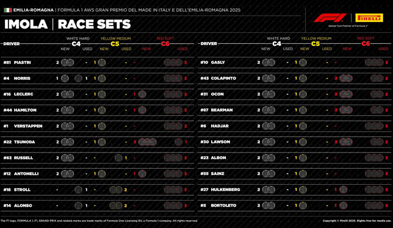The height and width of the screenshot is (228, 393).
Task: Click Stroll's used medium tyre icons
Action: [116, 190]
